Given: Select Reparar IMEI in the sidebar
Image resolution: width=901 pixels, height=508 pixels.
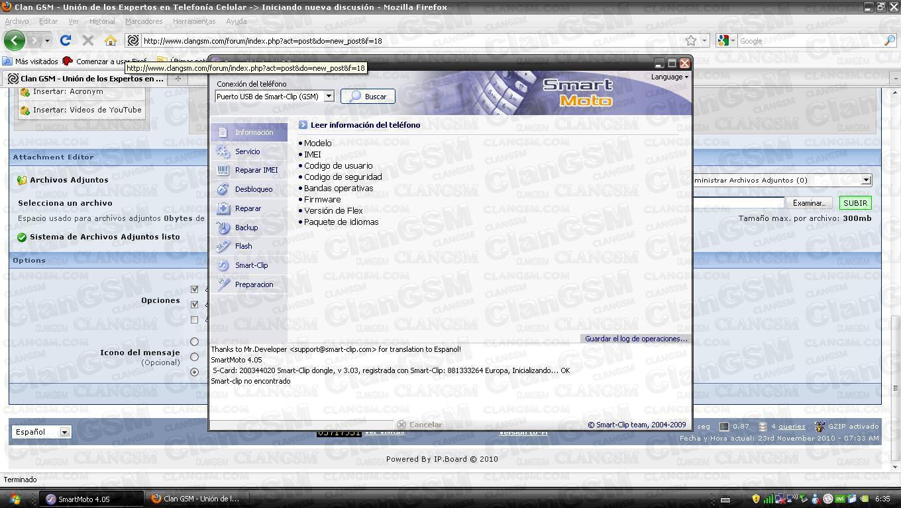Looking at the screenshot, I should pyautogui.click(x=249, y=170).
